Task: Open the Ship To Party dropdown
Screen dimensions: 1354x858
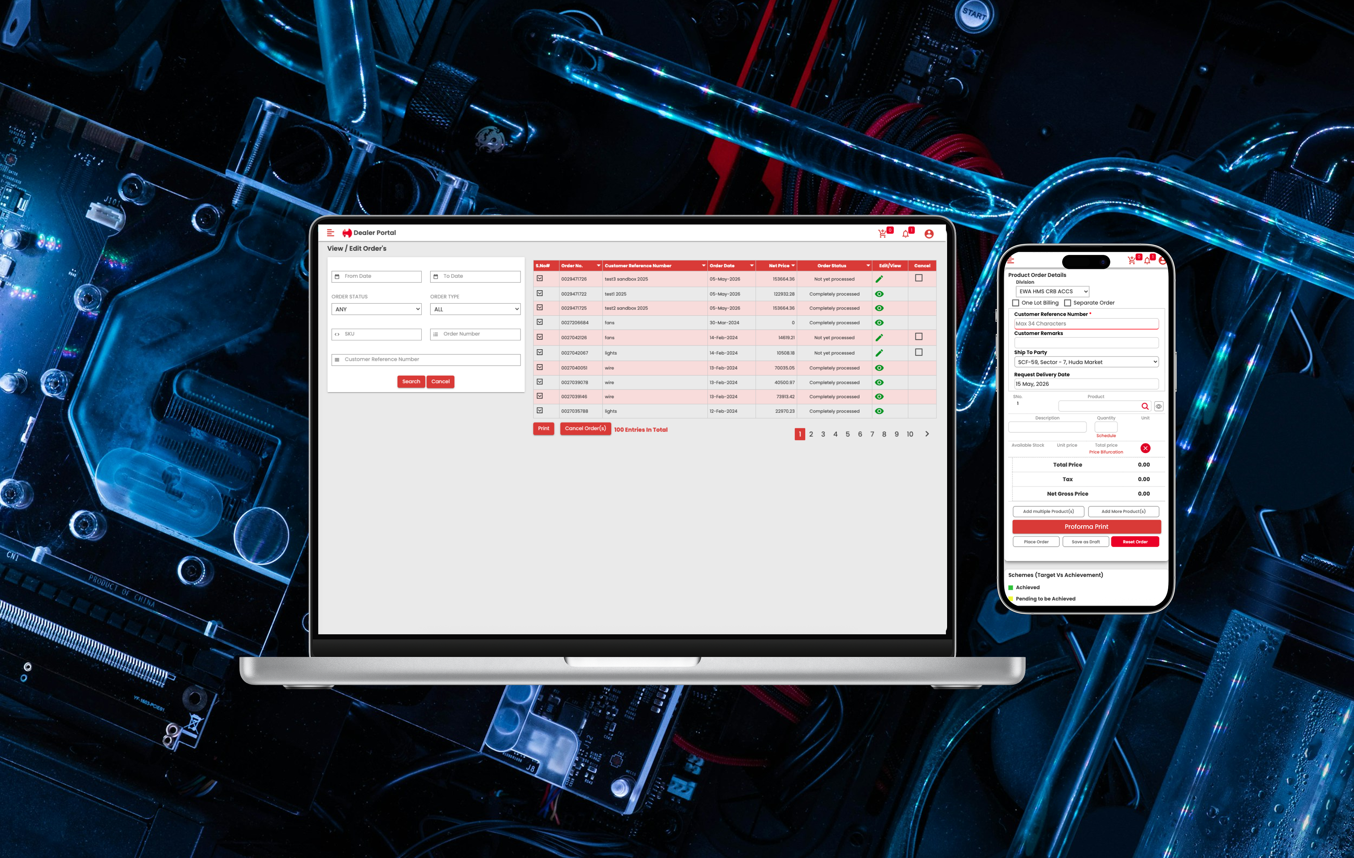Action: 1086,362
